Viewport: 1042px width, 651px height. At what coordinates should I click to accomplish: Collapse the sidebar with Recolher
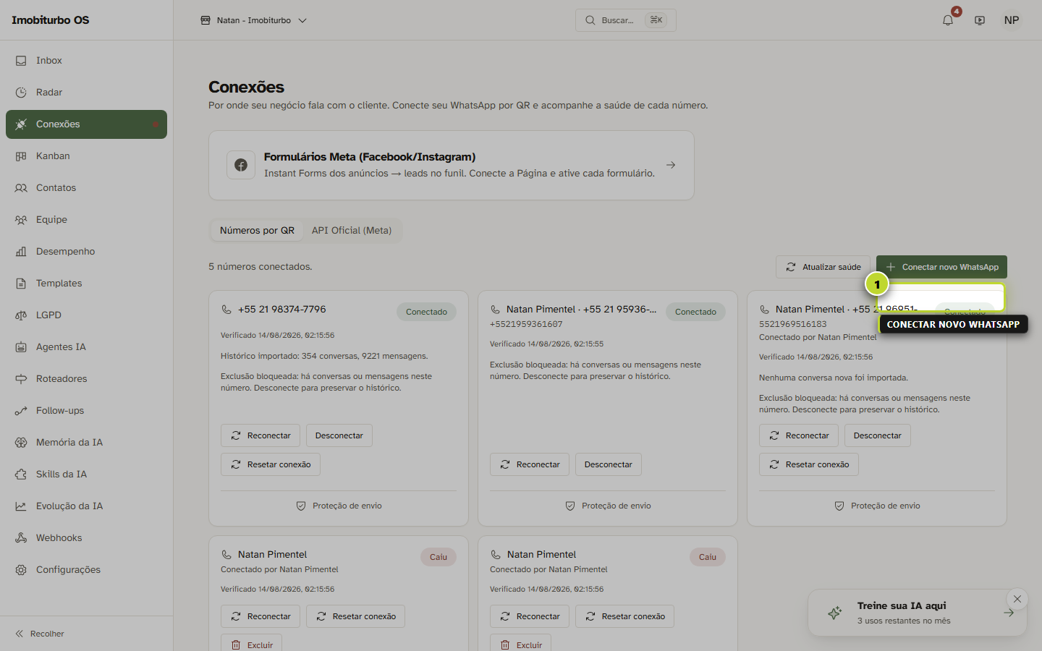(40, 634)
